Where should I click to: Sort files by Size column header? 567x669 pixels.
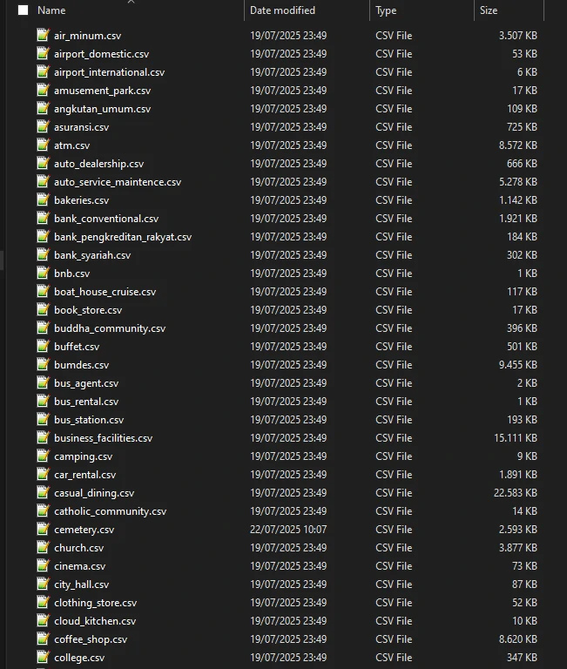pyautogui.click(x=489, y=10)
